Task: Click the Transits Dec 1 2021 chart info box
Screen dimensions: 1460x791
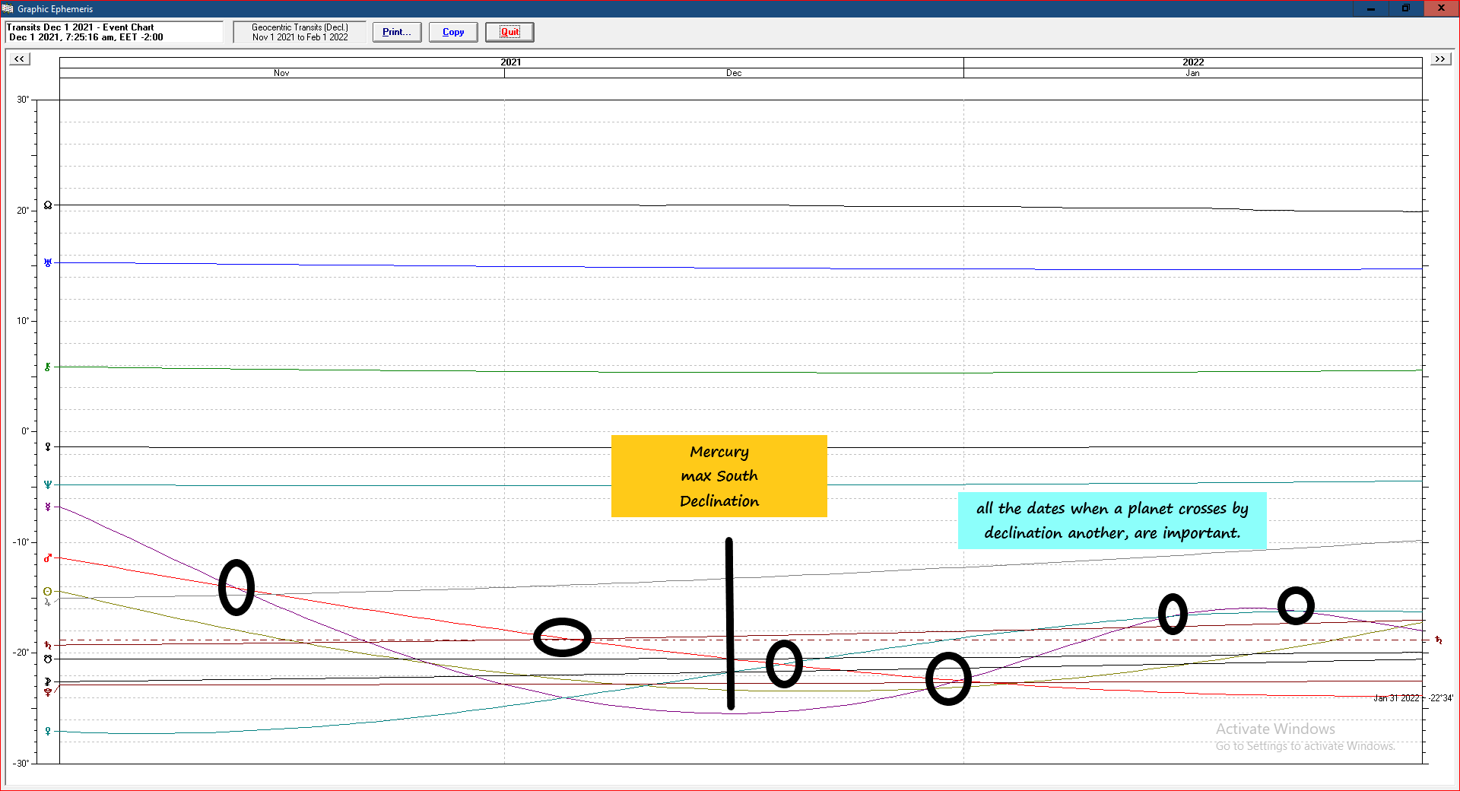Action: (114, 32)
